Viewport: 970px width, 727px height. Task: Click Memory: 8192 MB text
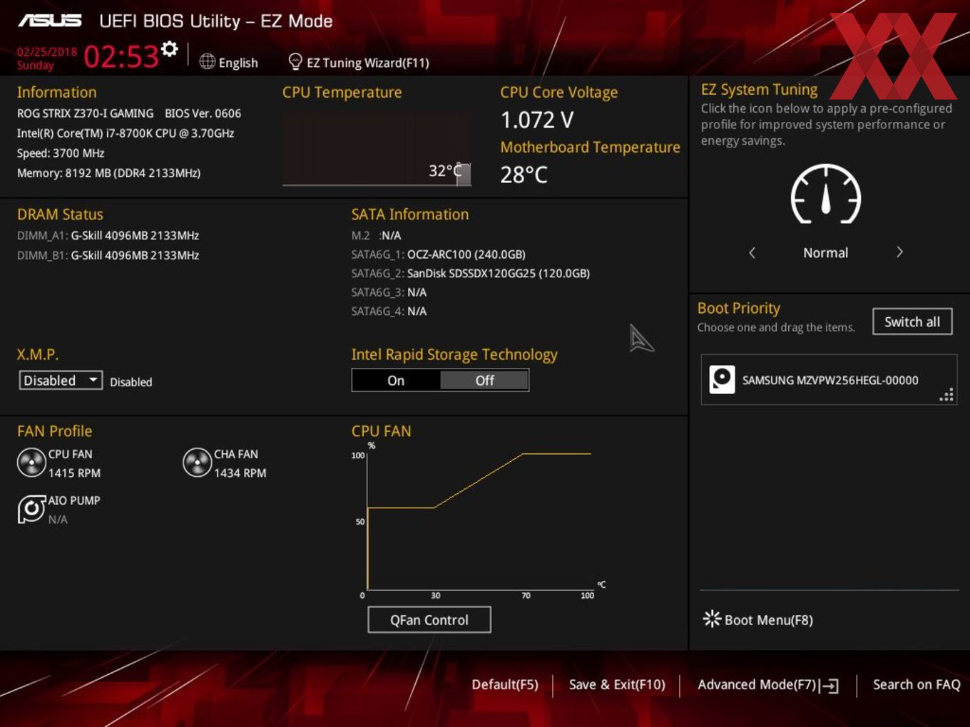[x=108, y=173]
